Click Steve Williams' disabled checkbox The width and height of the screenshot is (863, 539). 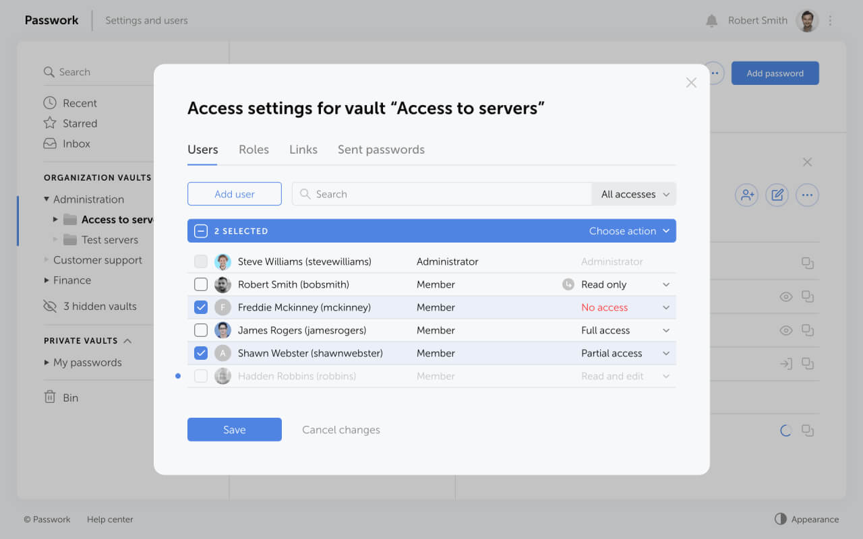coord(201,261)
